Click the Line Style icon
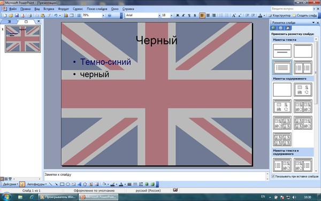The image size is (321, 201). pyautogui.click(x=129, y=184)
